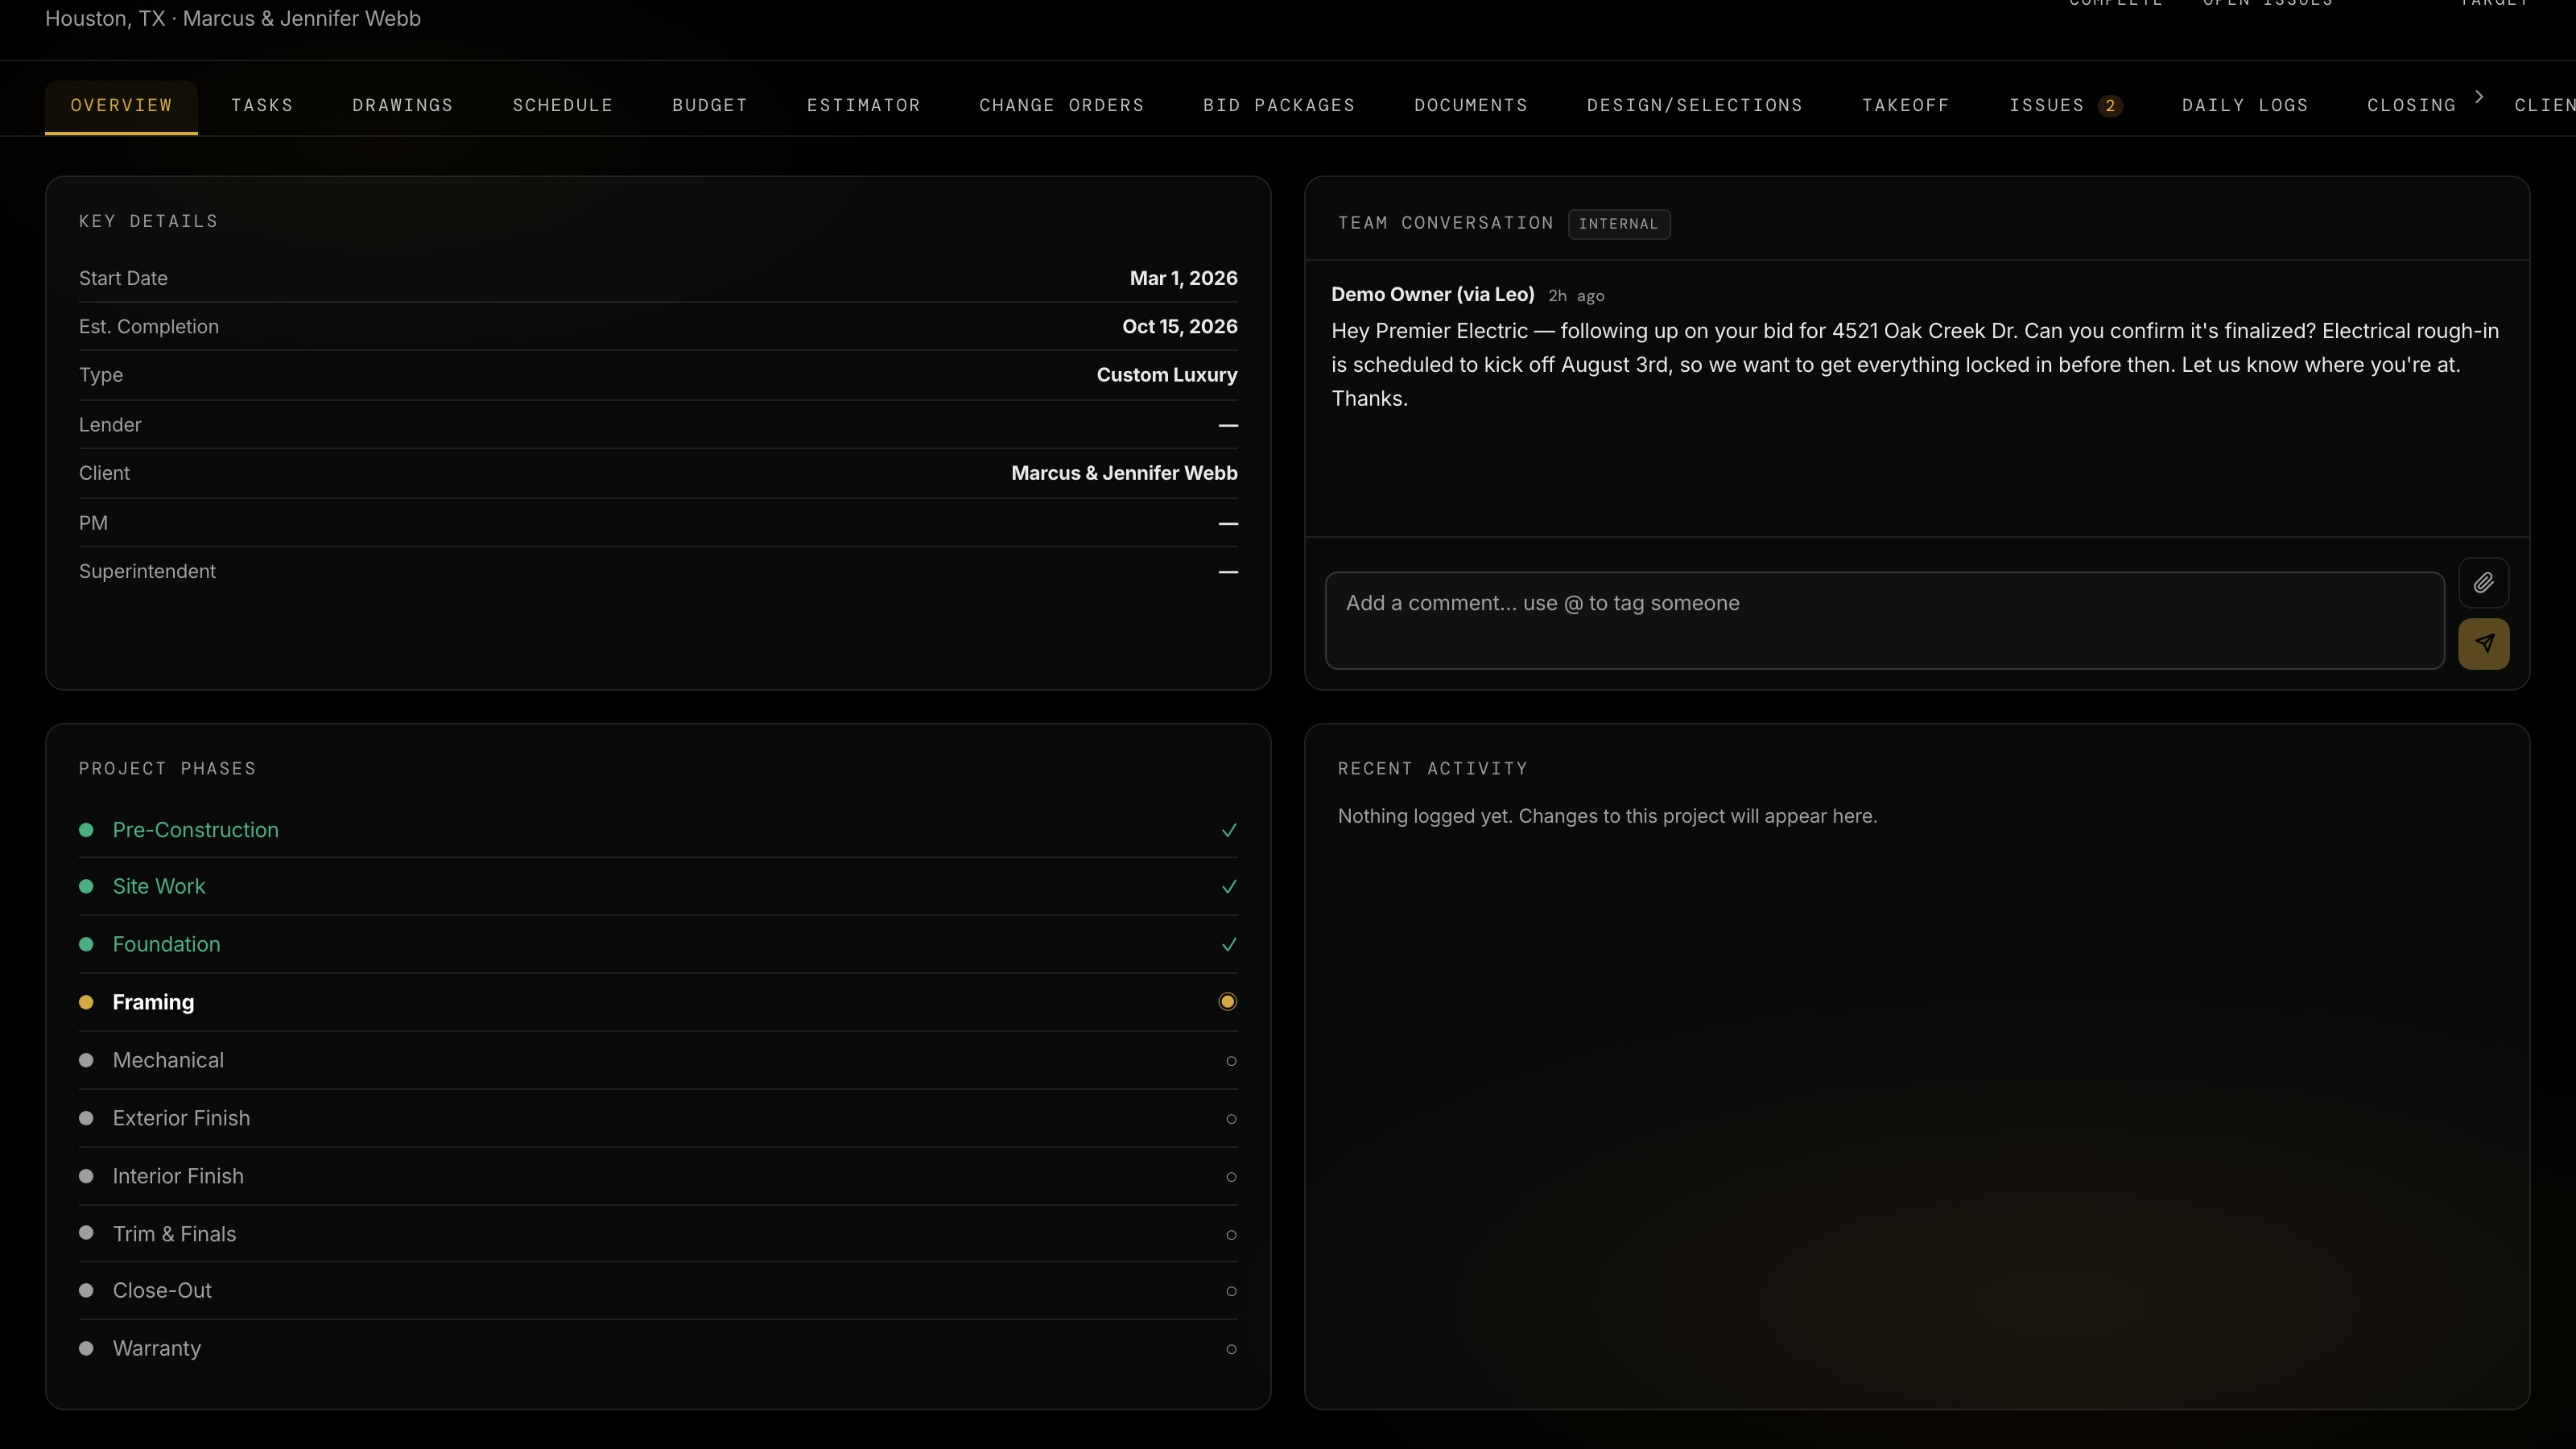Click the Client value Marcus & Jennifer Webb

point(1124,474)
